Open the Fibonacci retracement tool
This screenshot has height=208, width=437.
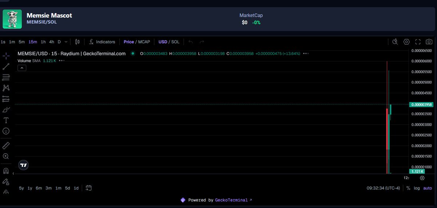pos(6,77)
